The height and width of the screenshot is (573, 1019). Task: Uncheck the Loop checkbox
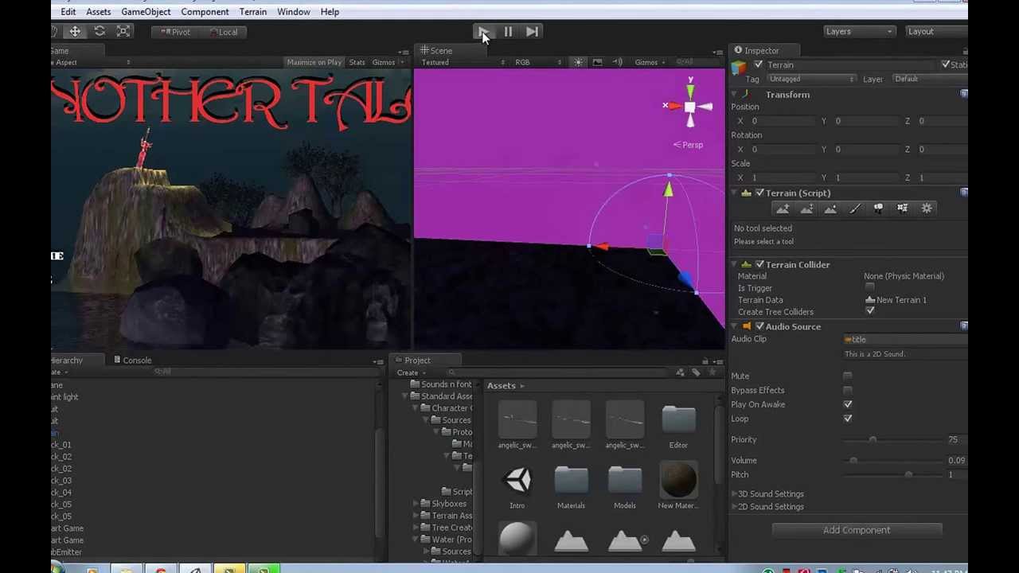(x=848, y=419)
